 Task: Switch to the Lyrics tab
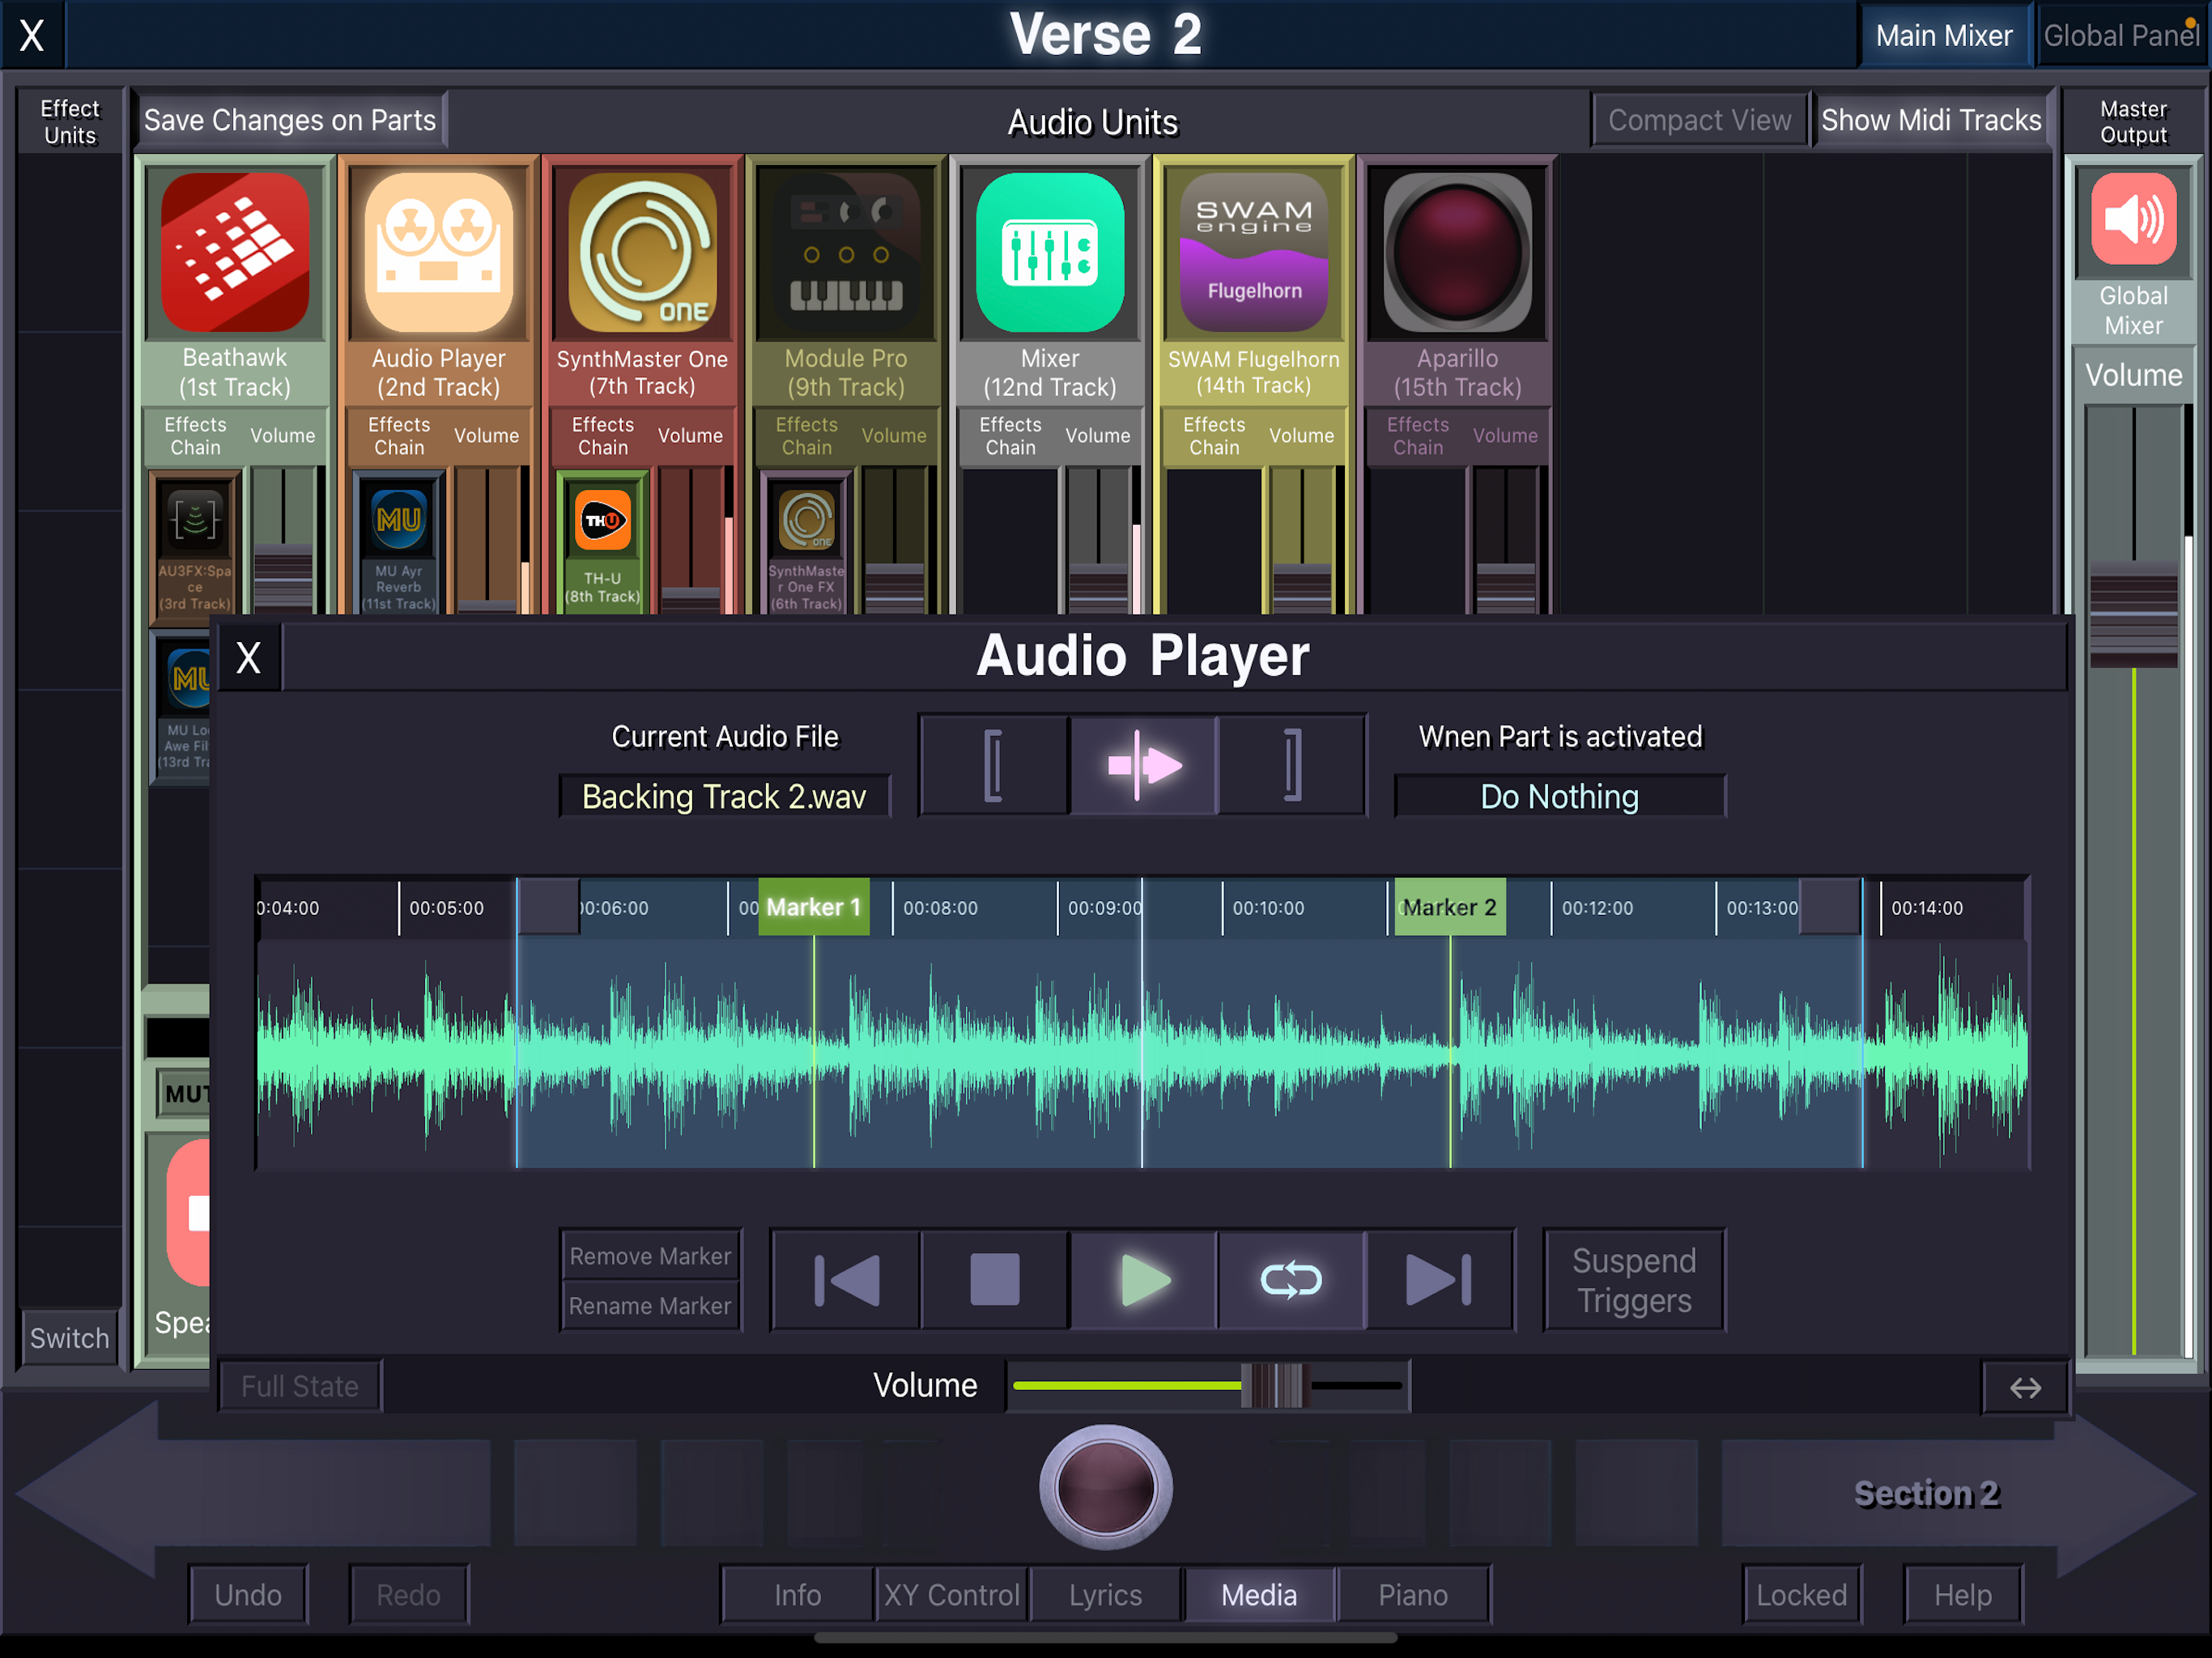click(1105, 1594)
